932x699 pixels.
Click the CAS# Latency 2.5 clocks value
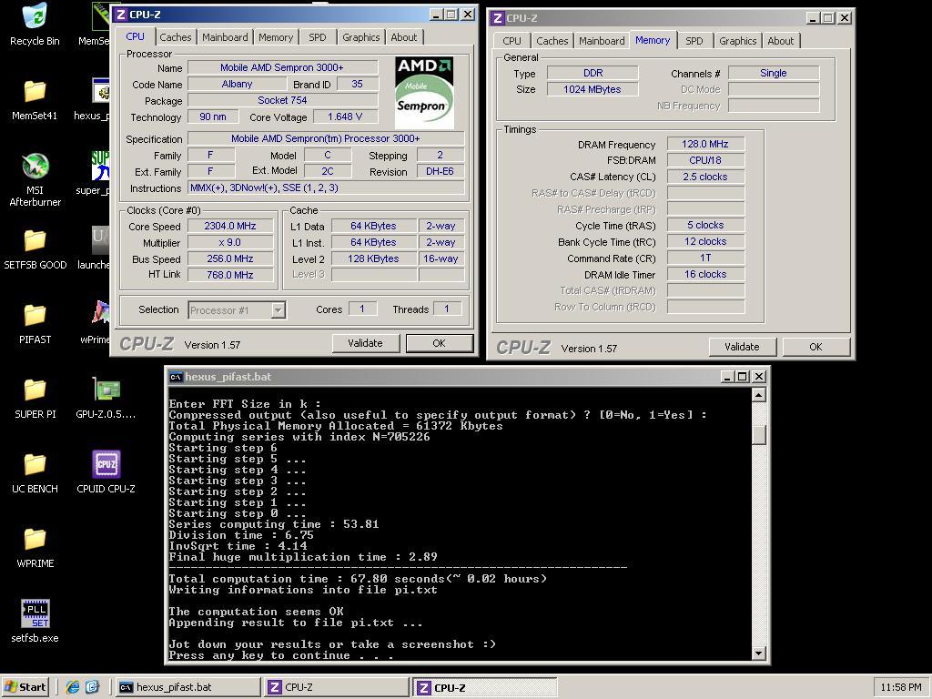coord(705,177)
